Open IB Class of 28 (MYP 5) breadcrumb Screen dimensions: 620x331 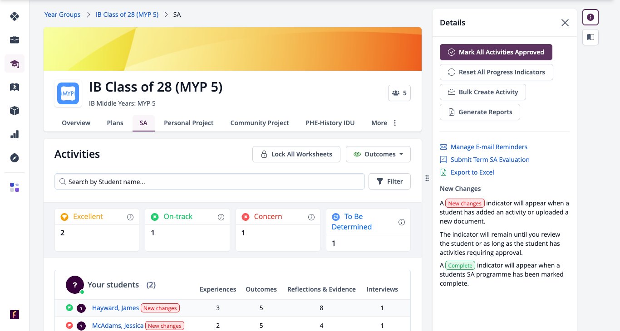coord(127,15)
